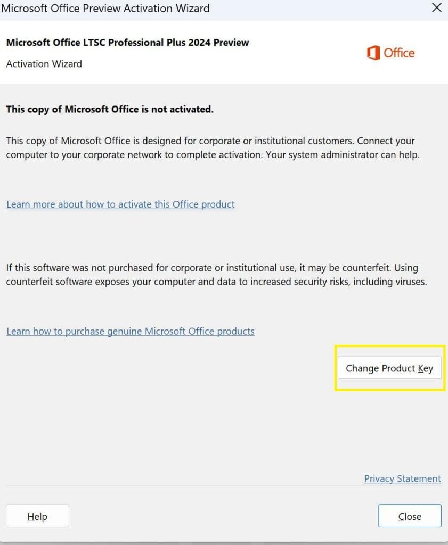
Task: Click the highlighted yellow Change Product Key area
Action: coord(389,368)
